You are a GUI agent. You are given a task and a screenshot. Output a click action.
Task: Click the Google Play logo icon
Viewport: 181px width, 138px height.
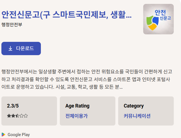pos(3,134)
